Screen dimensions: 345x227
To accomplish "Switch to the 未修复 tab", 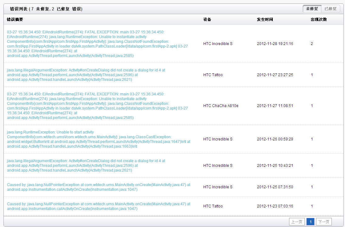I will 312,9.
